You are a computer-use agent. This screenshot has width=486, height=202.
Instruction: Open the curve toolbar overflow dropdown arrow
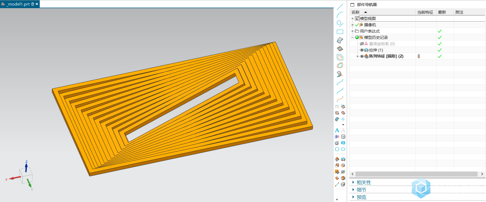(x=343, y=125)
